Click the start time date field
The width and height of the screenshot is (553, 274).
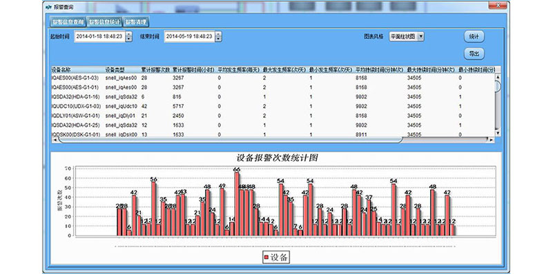point(99,36)
